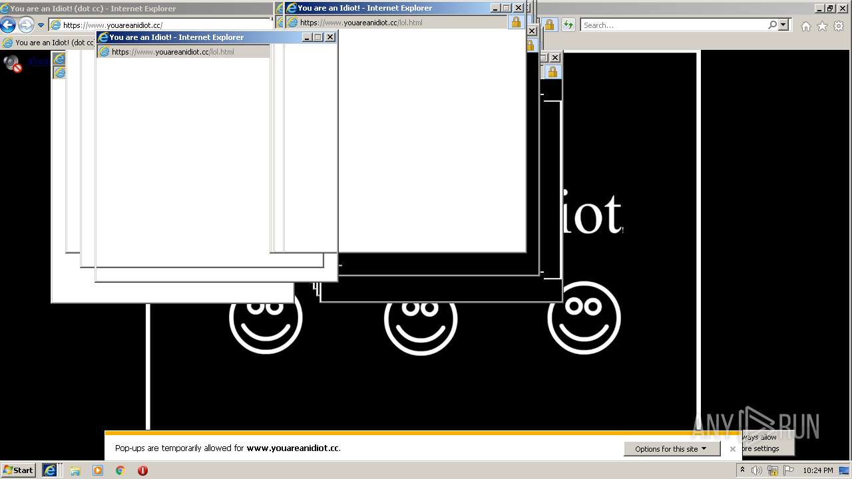The image size is (852, 479).
Task: Maximize the top active popup window
Action: click(x=507, y=8)
